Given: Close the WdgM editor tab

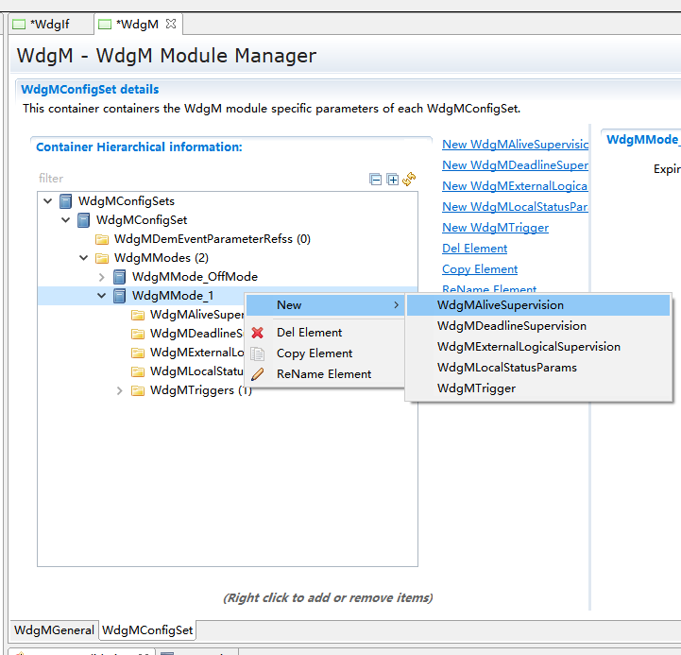Looking at the screenshot, I should [x=171, y=24].
